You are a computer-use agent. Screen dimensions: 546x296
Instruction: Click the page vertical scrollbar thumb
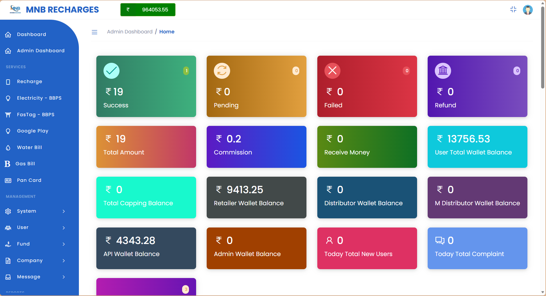point(543,47)
